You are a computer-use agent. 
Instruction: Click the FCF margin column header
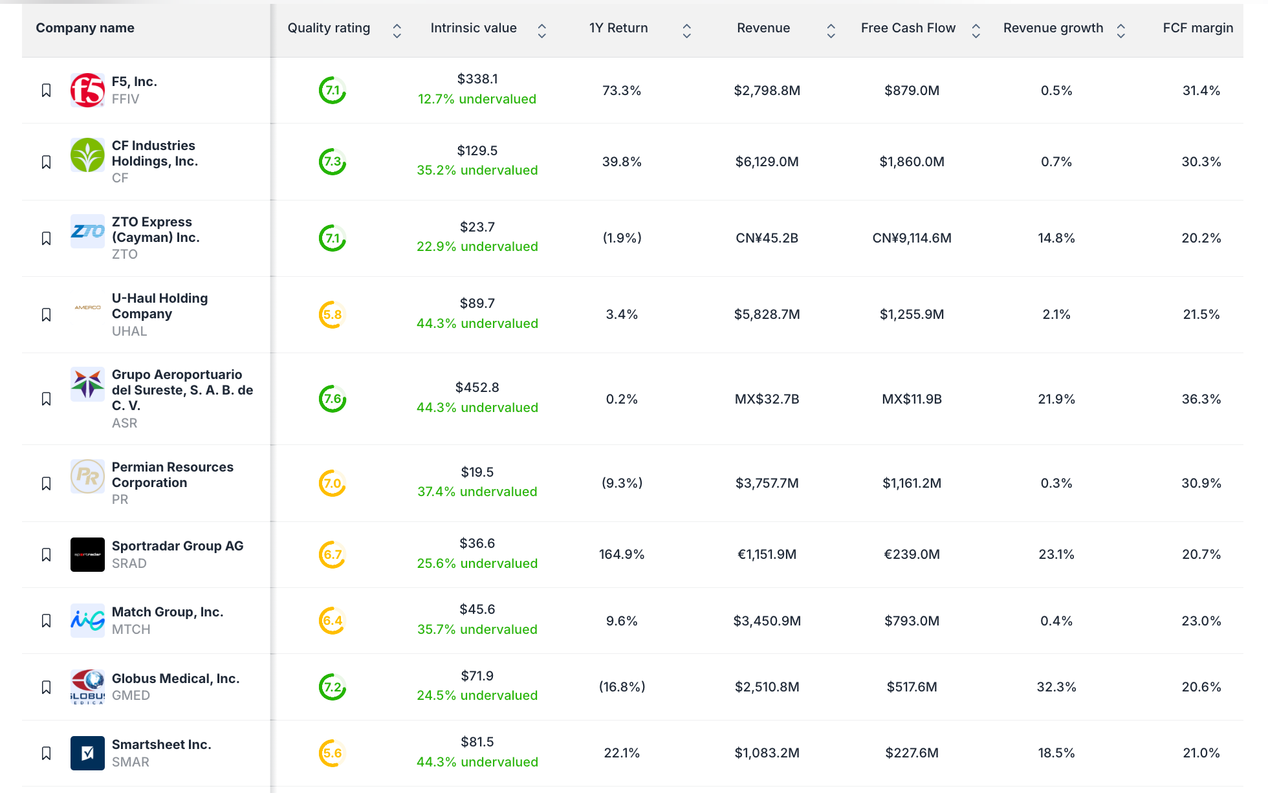(1197, 28)
